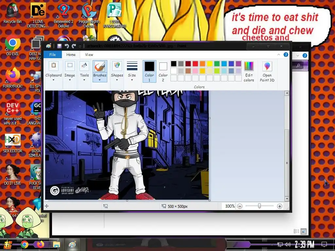This screenshot has width=335, height=251.
Task: Redo the action in Paint
Action: click(x=74, y=46)
